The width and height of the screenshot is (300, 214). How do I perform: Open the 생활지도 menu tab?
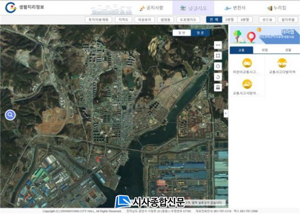coord(193,8)
